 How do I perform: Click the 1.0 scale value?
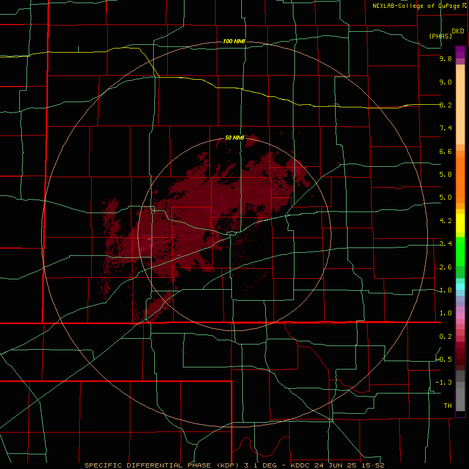[446, 313]
